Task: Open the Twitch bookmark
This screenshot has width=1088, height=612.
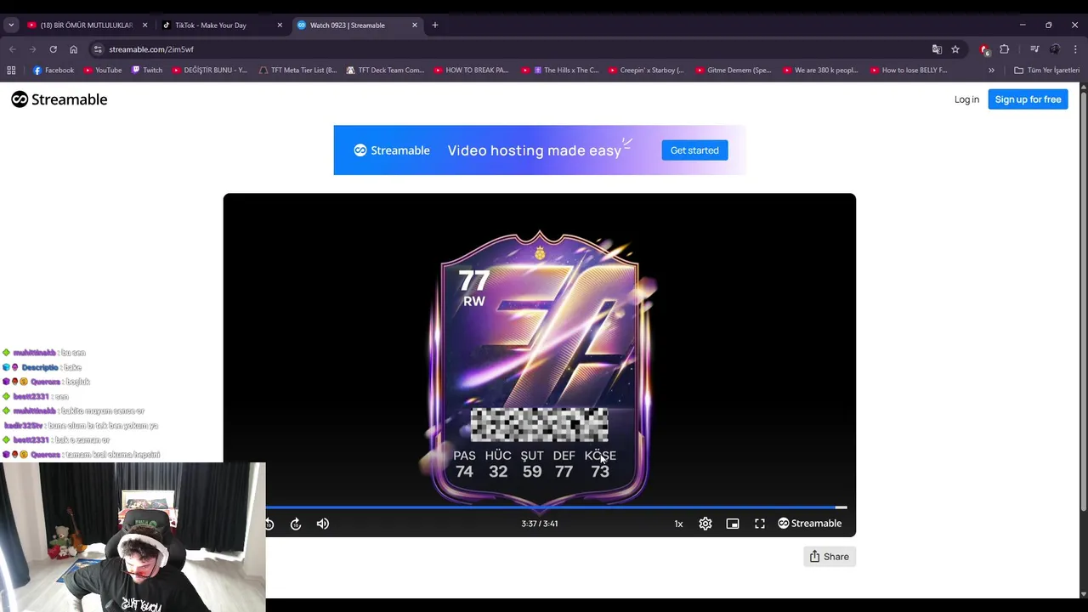Action: (x=146, y=71)
